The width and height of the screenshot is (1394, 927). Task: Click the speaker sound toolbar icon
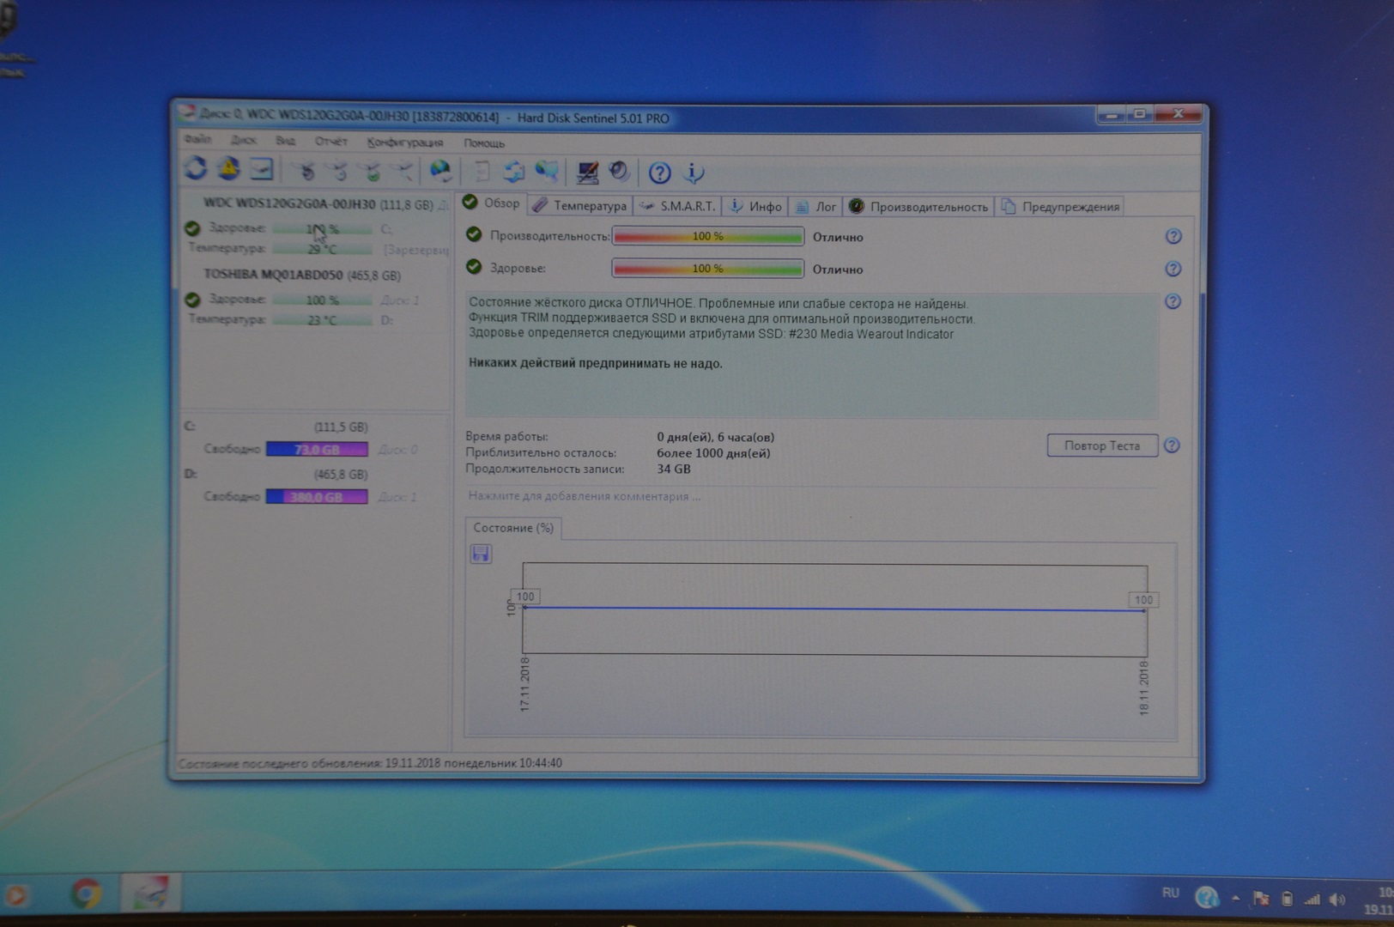(x=619, y=172)
